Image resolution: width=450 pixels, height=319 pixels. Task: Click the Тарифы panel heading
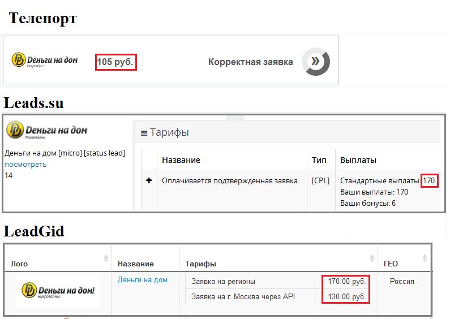(169, 132)
